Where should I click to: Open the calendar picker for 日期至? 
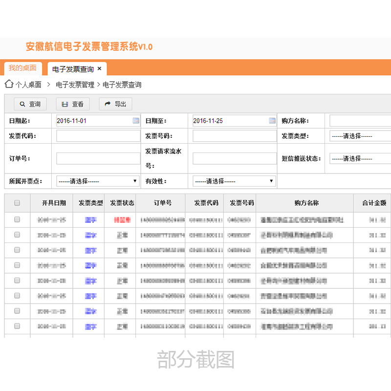272,121
